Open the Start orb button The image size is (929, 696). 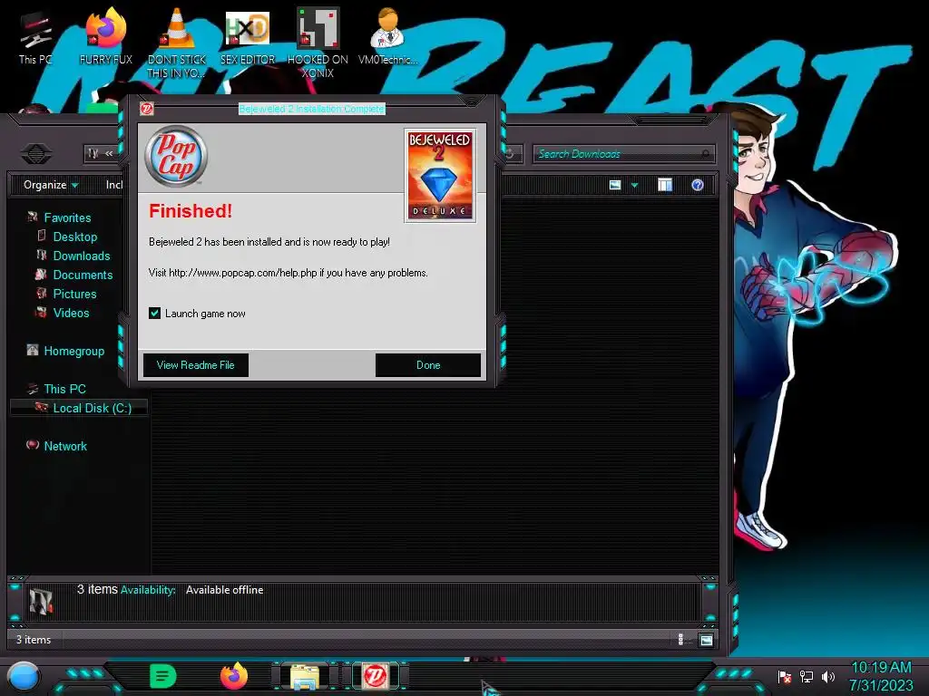(x=24, y=677)
